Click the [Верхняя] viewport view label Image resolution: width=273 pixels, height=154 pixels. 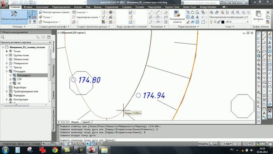67,33
